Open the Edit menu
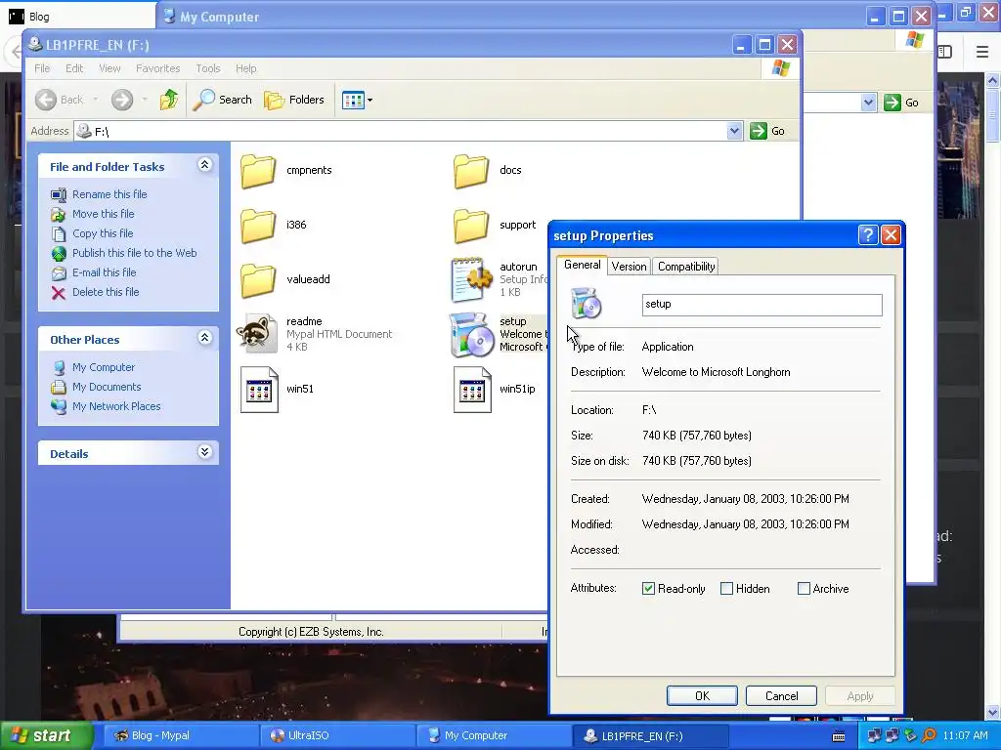 (74, 68)
